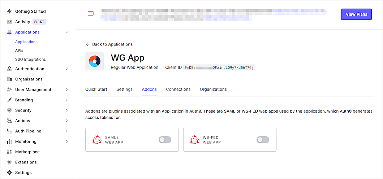The width and height of the screenshot is (383, 179).
Task: Open Getting Started in sidebar
Action: [30, 12]
